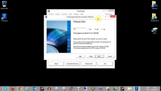Proceed with the Next > button

pyautogui.click(x=100, y=56)
